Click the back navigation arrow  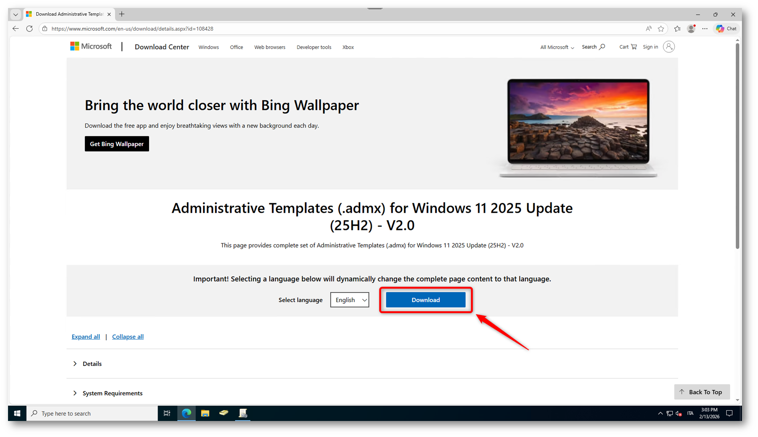[x=16, y=29]
